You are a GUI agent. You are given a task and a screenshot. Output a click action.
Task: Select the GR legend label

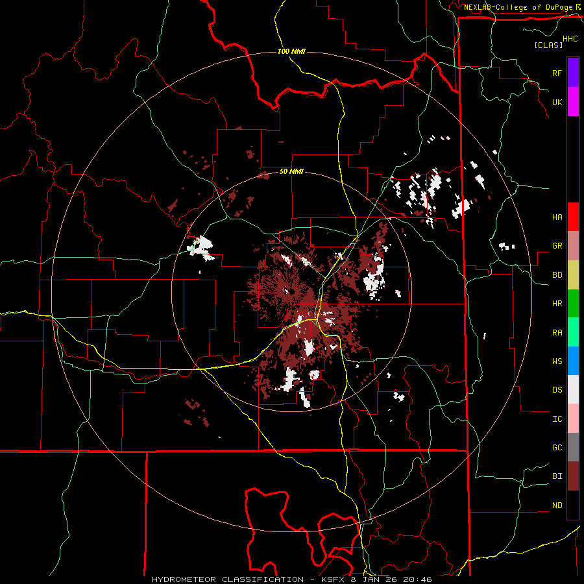tap(557, 245)
